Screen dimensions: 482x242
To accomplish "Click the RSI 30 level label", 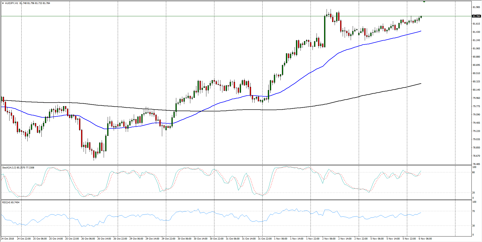I will click(473, 225).
